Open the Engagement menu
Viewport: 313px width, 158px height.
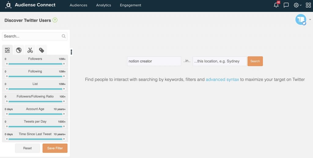[x=131, y=5]
